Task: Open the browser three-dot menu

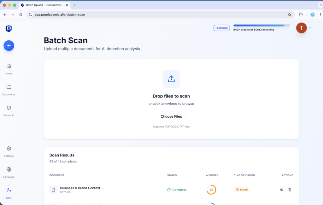Action: pyautogui.click(x=320, y=15)
